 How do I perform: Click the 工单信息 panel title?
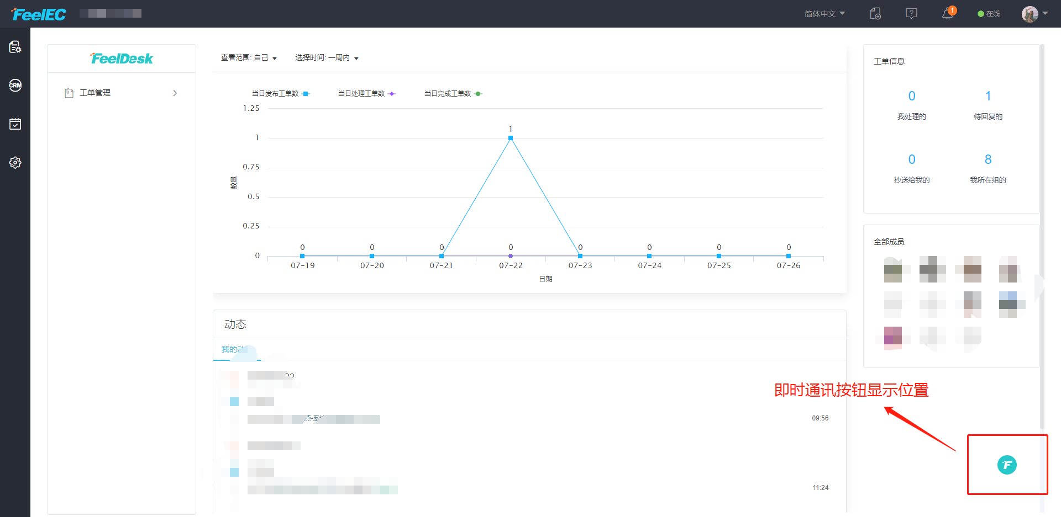point(889,61)
